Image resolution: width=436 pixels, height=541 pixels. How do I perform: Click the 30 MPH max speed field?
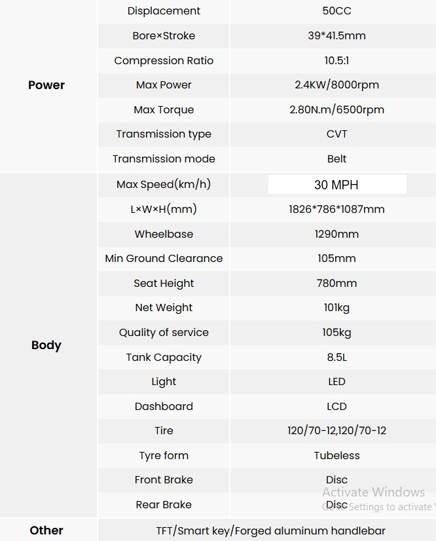(336, 185)
